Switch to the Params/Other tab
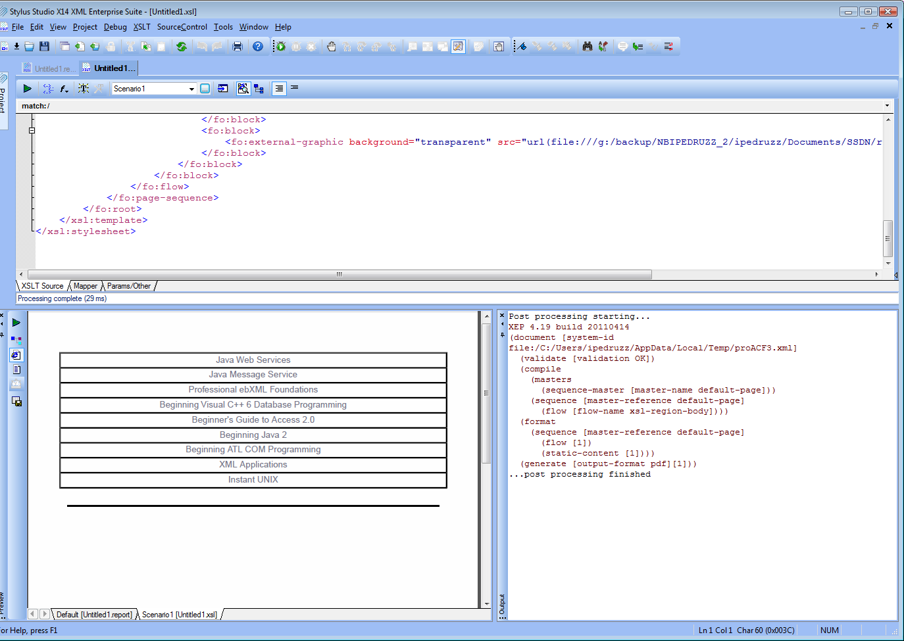The width and height of the screenshot is (904, 641). pyautogui.click(x=129, y=286)
